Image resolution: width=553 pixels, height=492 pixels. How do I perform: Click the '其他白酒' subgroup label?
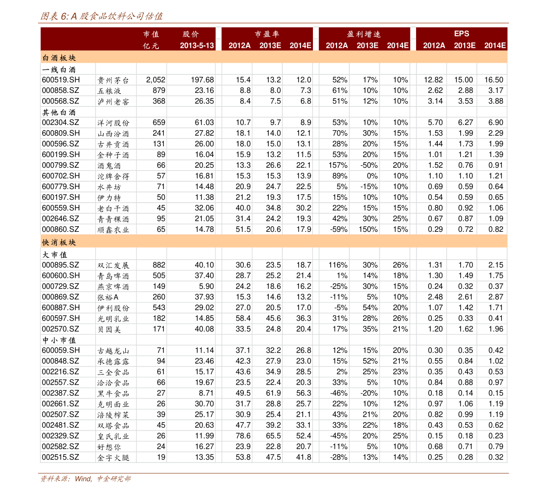pos(59,112)
